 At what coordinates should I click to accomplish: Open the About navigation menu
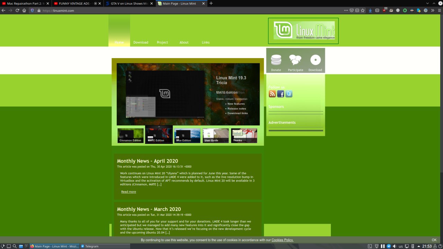184,42
